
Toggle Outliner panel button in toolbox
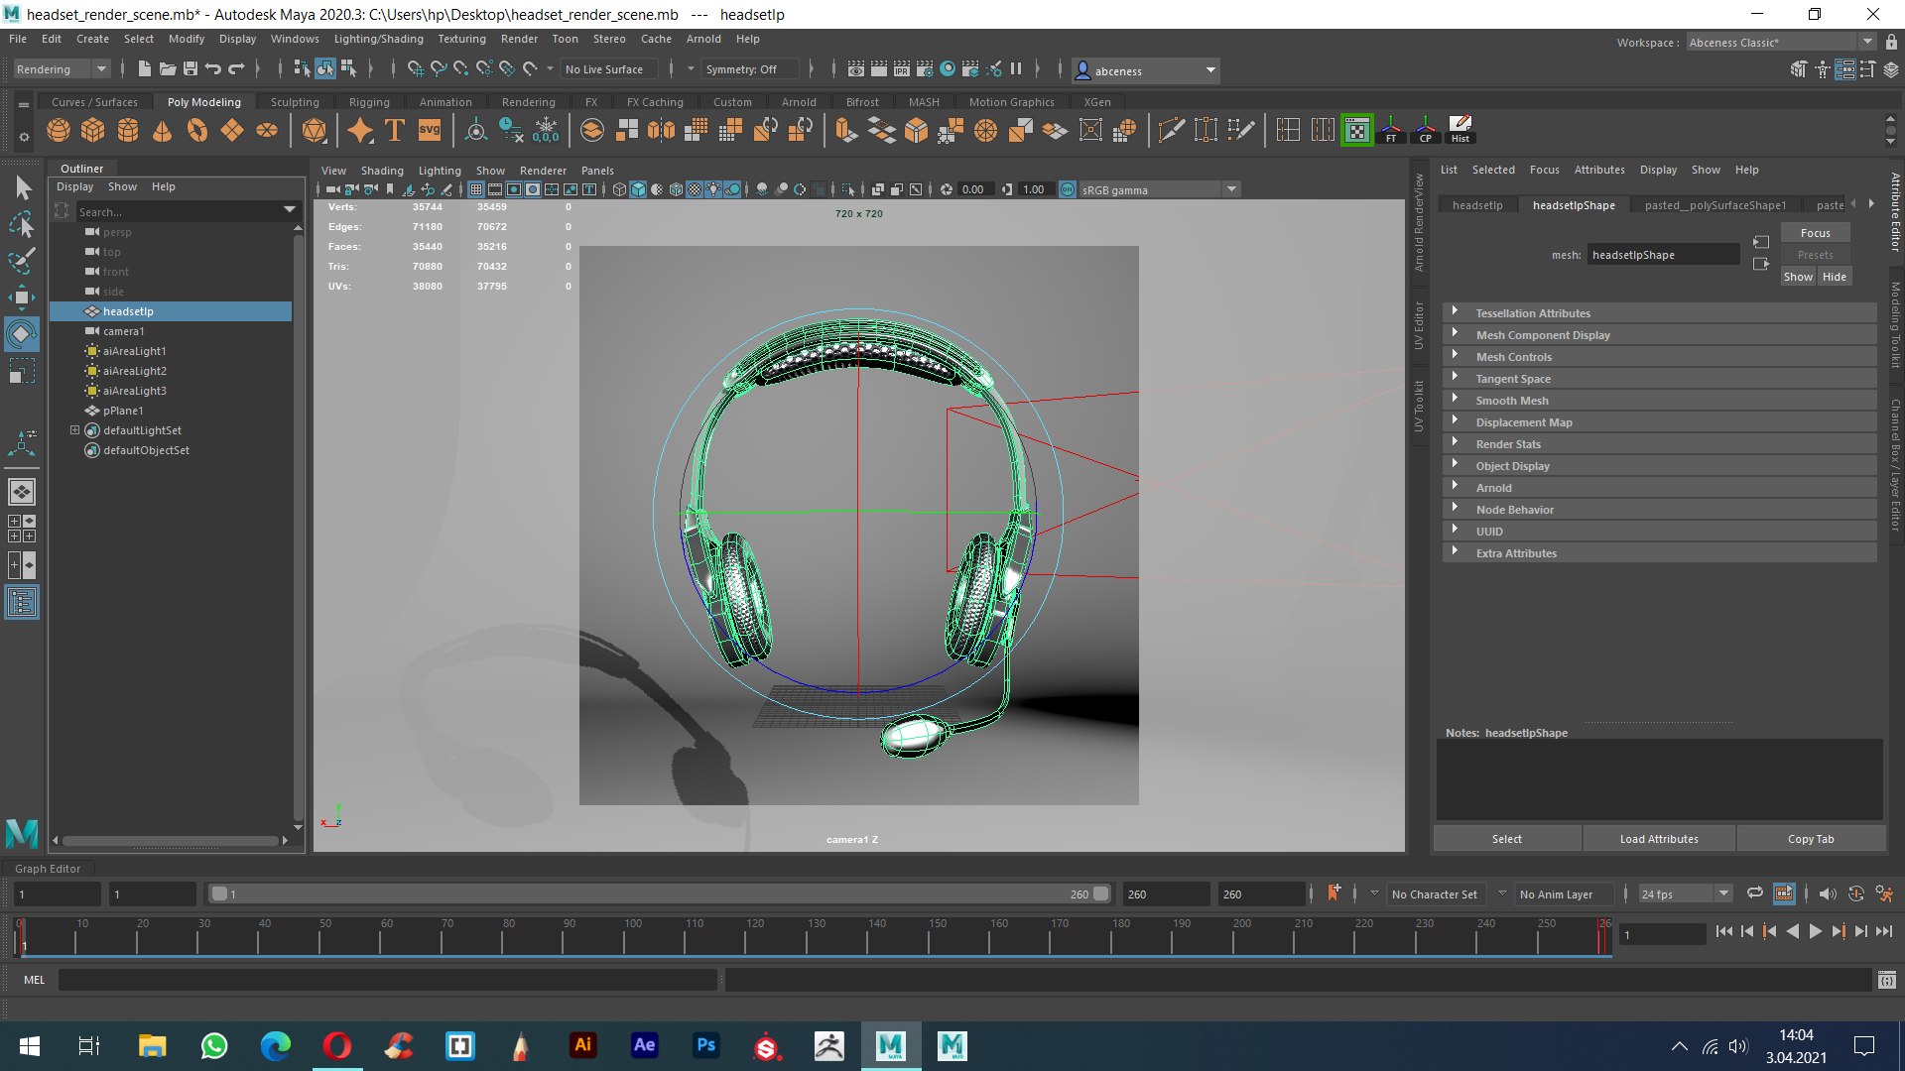[x=22, y=602]
